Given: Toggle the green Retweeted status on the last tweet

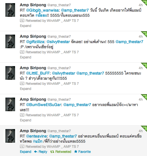Looking at the screenshot, I should click(61, 152).
